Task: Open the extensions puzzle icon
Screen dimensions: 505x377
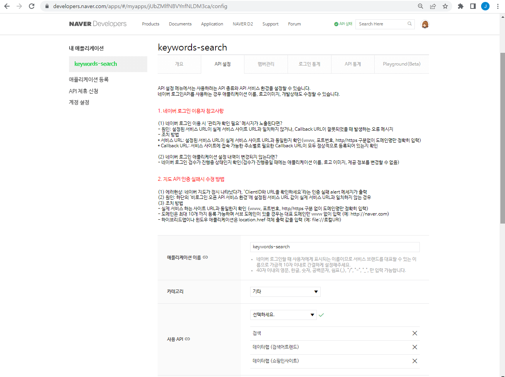Action: (x=461, y=6)
